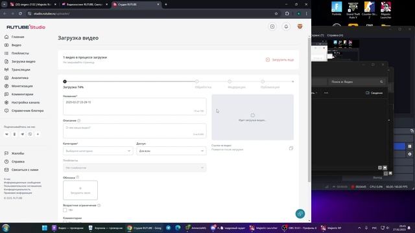Click the page vertical scrollbar

click(x=309, y=109)
